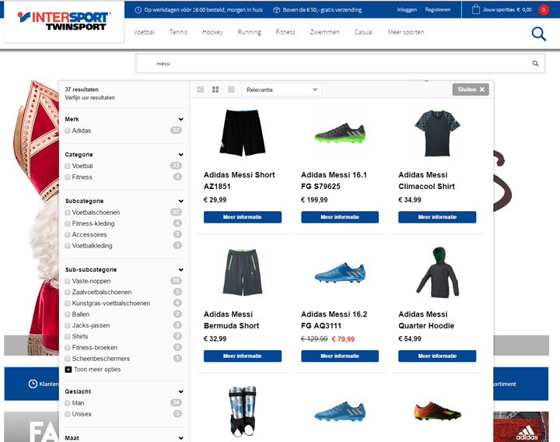Open the Relevantie sort dropdown
This screenshot has height=442, width=560.
(x=282, y=89)
